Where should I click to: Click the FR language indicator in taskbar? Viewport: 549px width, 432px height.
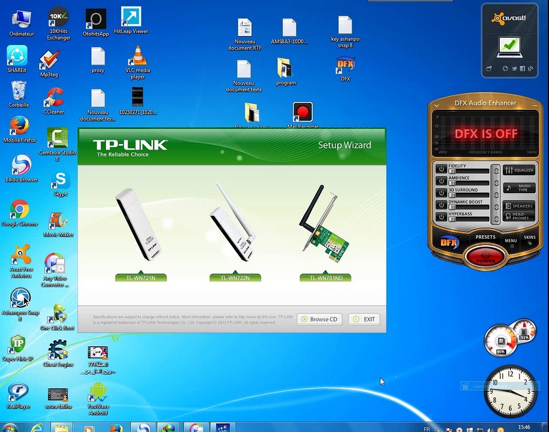(426, 428)
